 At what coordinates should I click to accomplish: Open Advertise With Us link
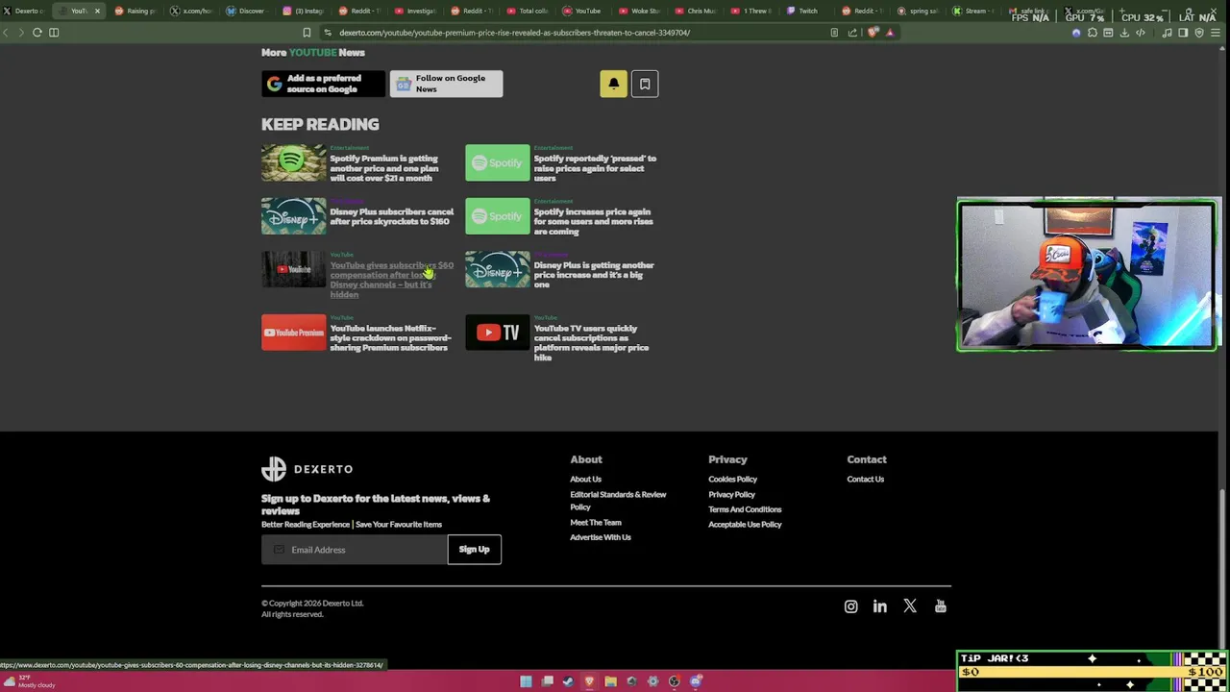tap(601, 537)
